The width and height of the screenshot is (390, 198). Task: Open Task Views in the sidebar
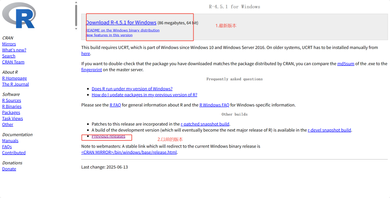(12, 118)
